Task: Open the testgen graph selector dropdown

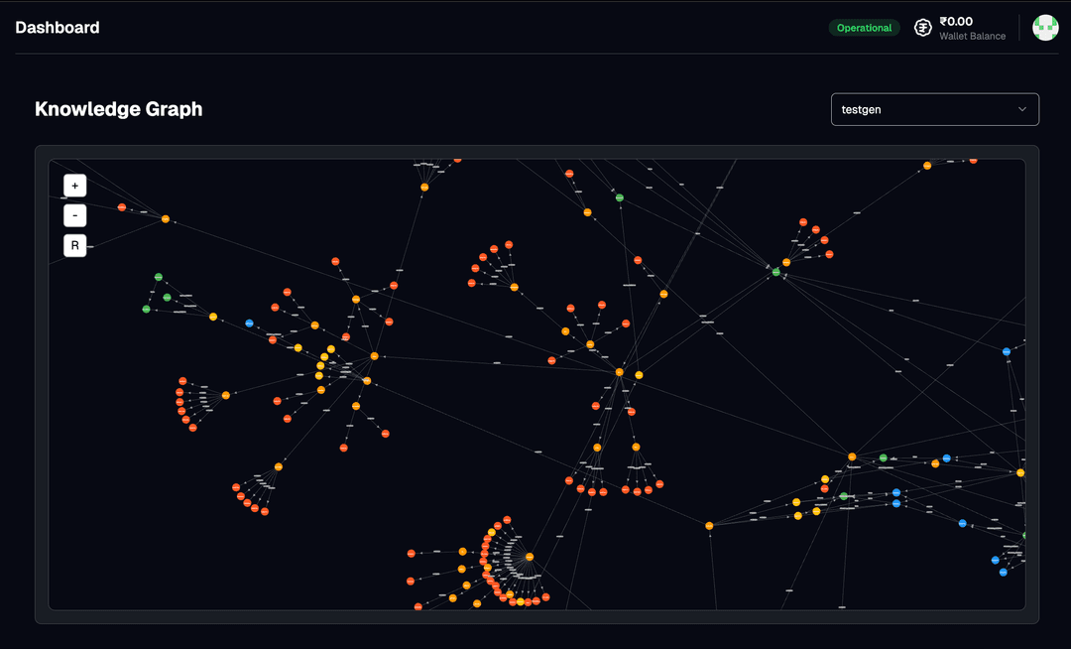Action: coord(934,109)
